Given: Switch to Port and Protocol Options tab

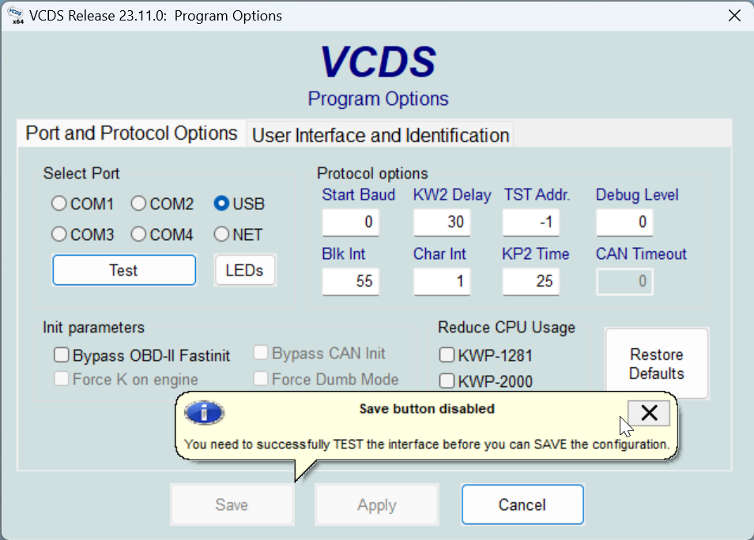Looking at the screenshot, I should pos(131,133).
